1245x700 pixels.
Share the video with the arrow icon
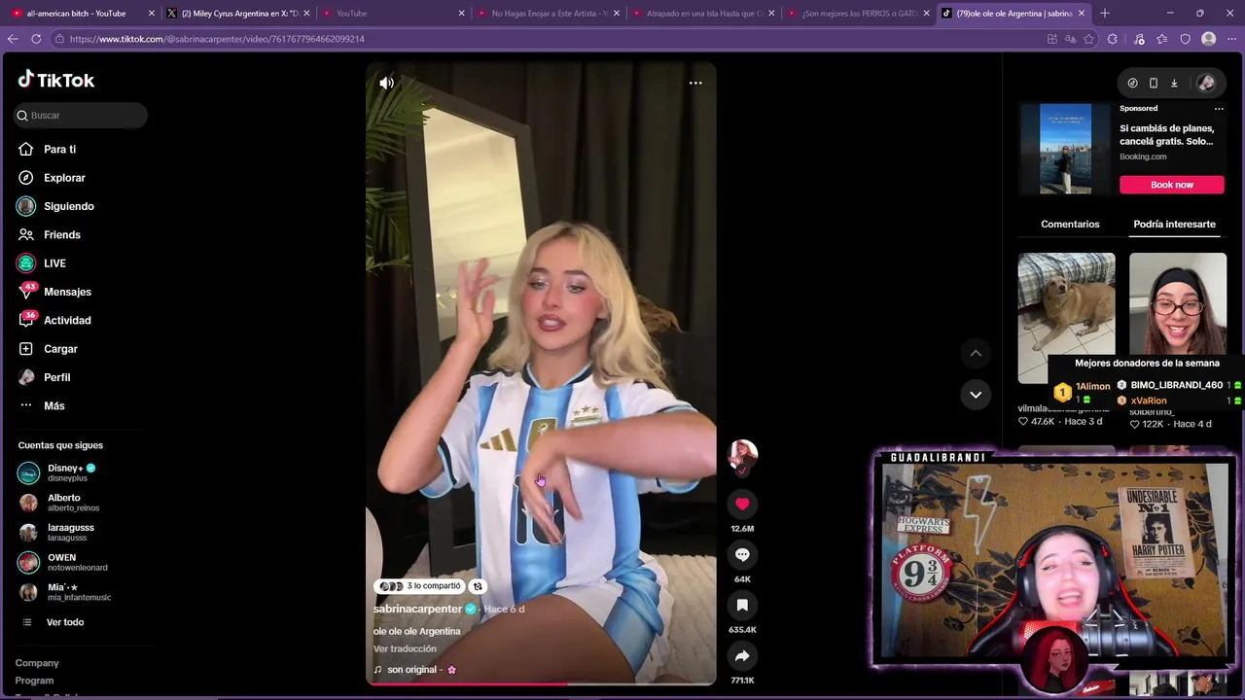[x=742, y=655]
